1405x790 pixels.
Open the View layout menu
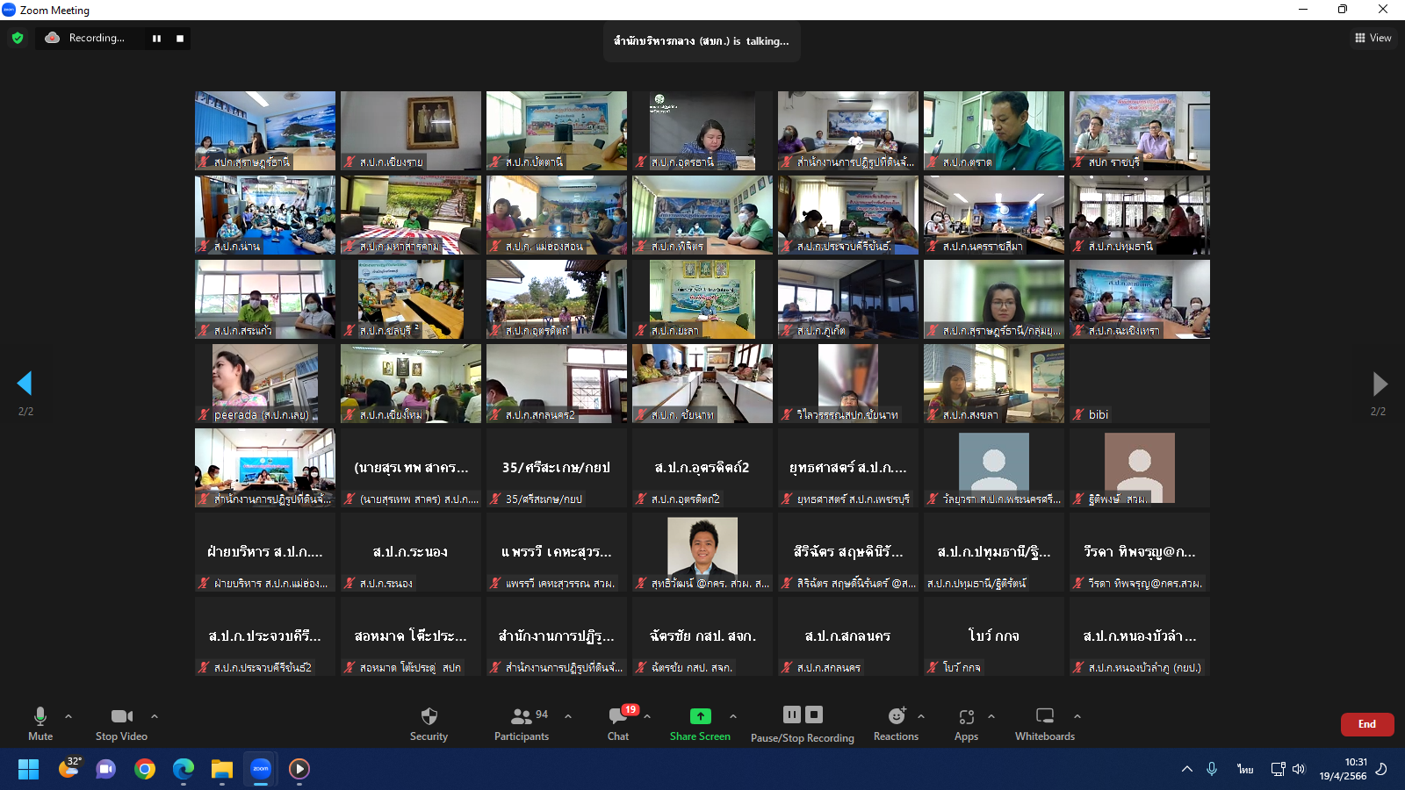click(x=1373, y=38)
